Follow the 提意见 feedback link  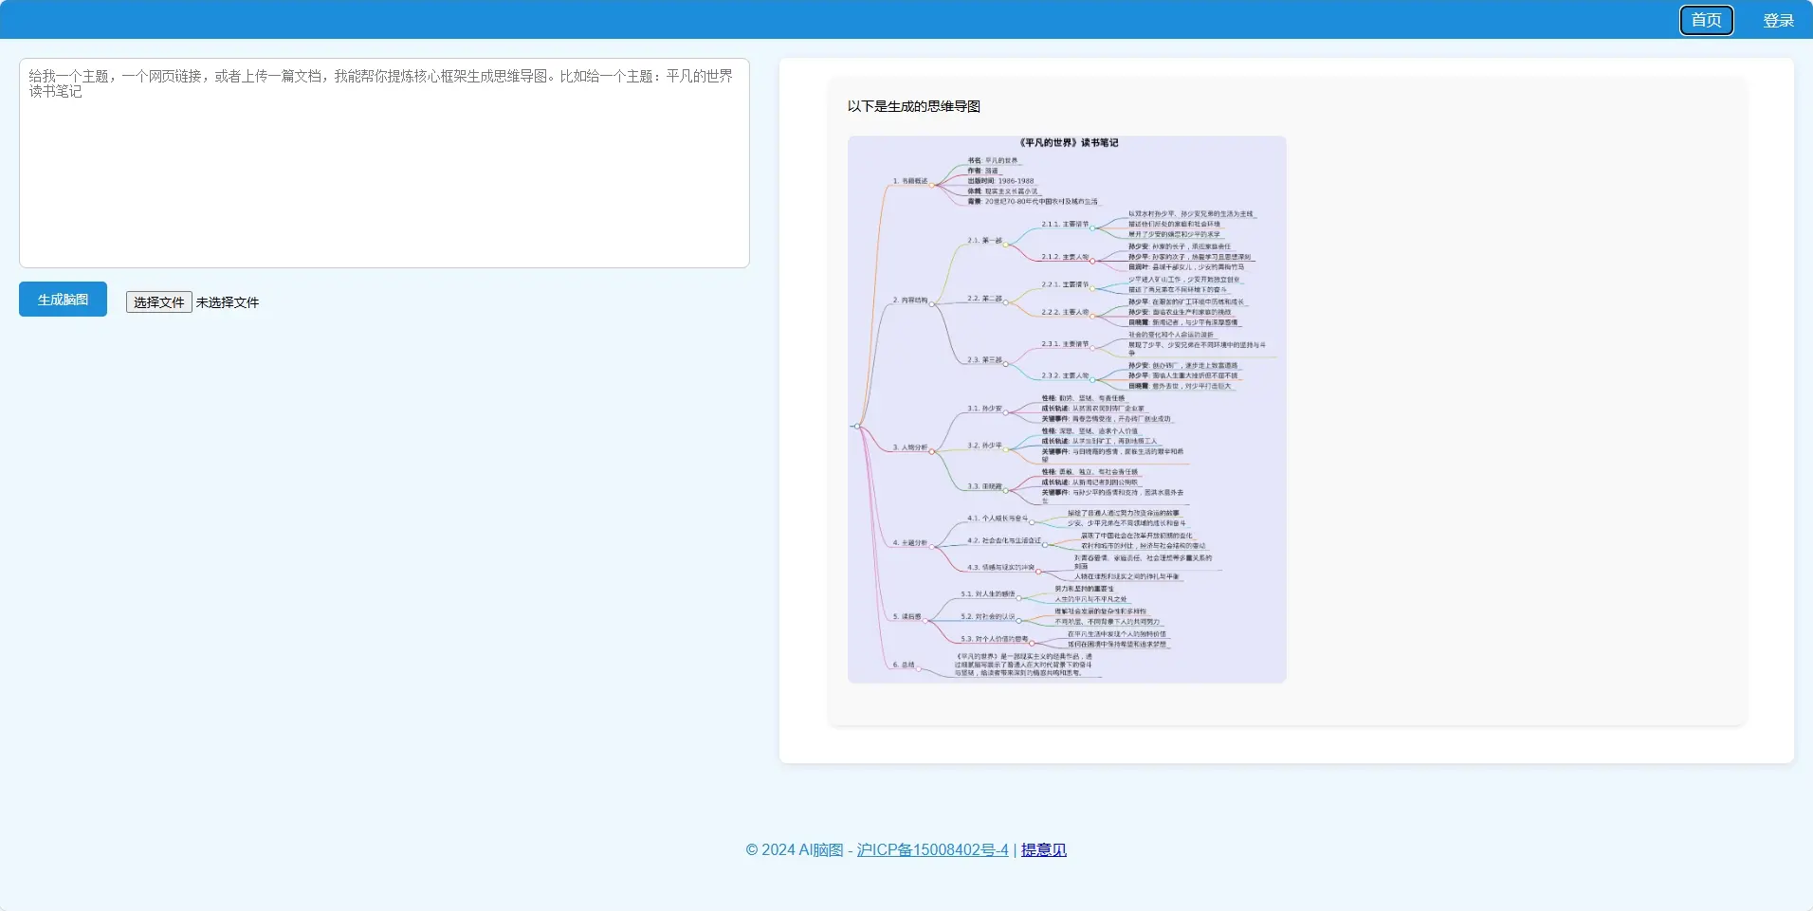point(1043,849)
